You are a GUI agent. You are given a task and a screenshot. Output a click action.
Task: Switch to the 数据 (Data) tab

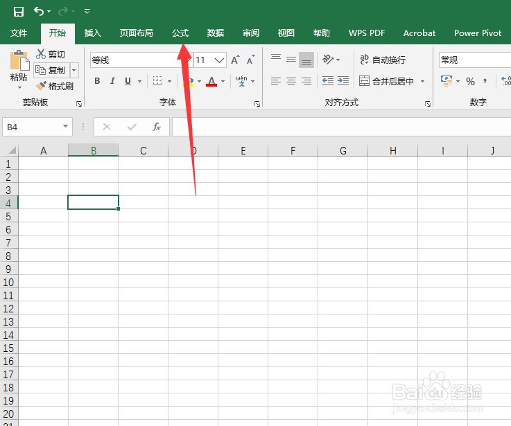216,33
